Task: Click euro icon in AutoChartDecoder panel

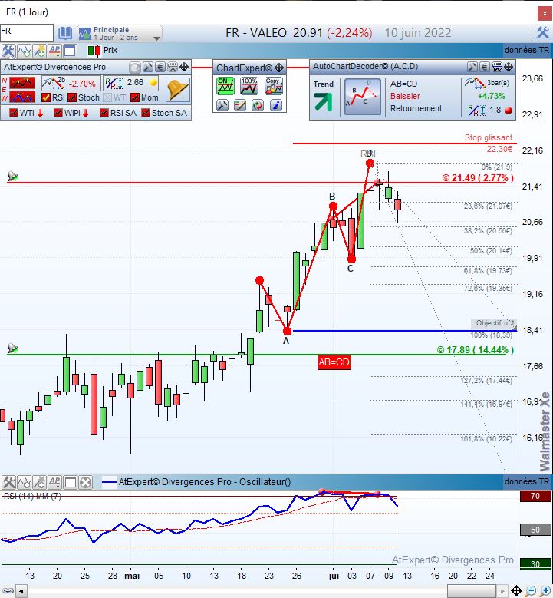Action: click(x=485, y=67)
